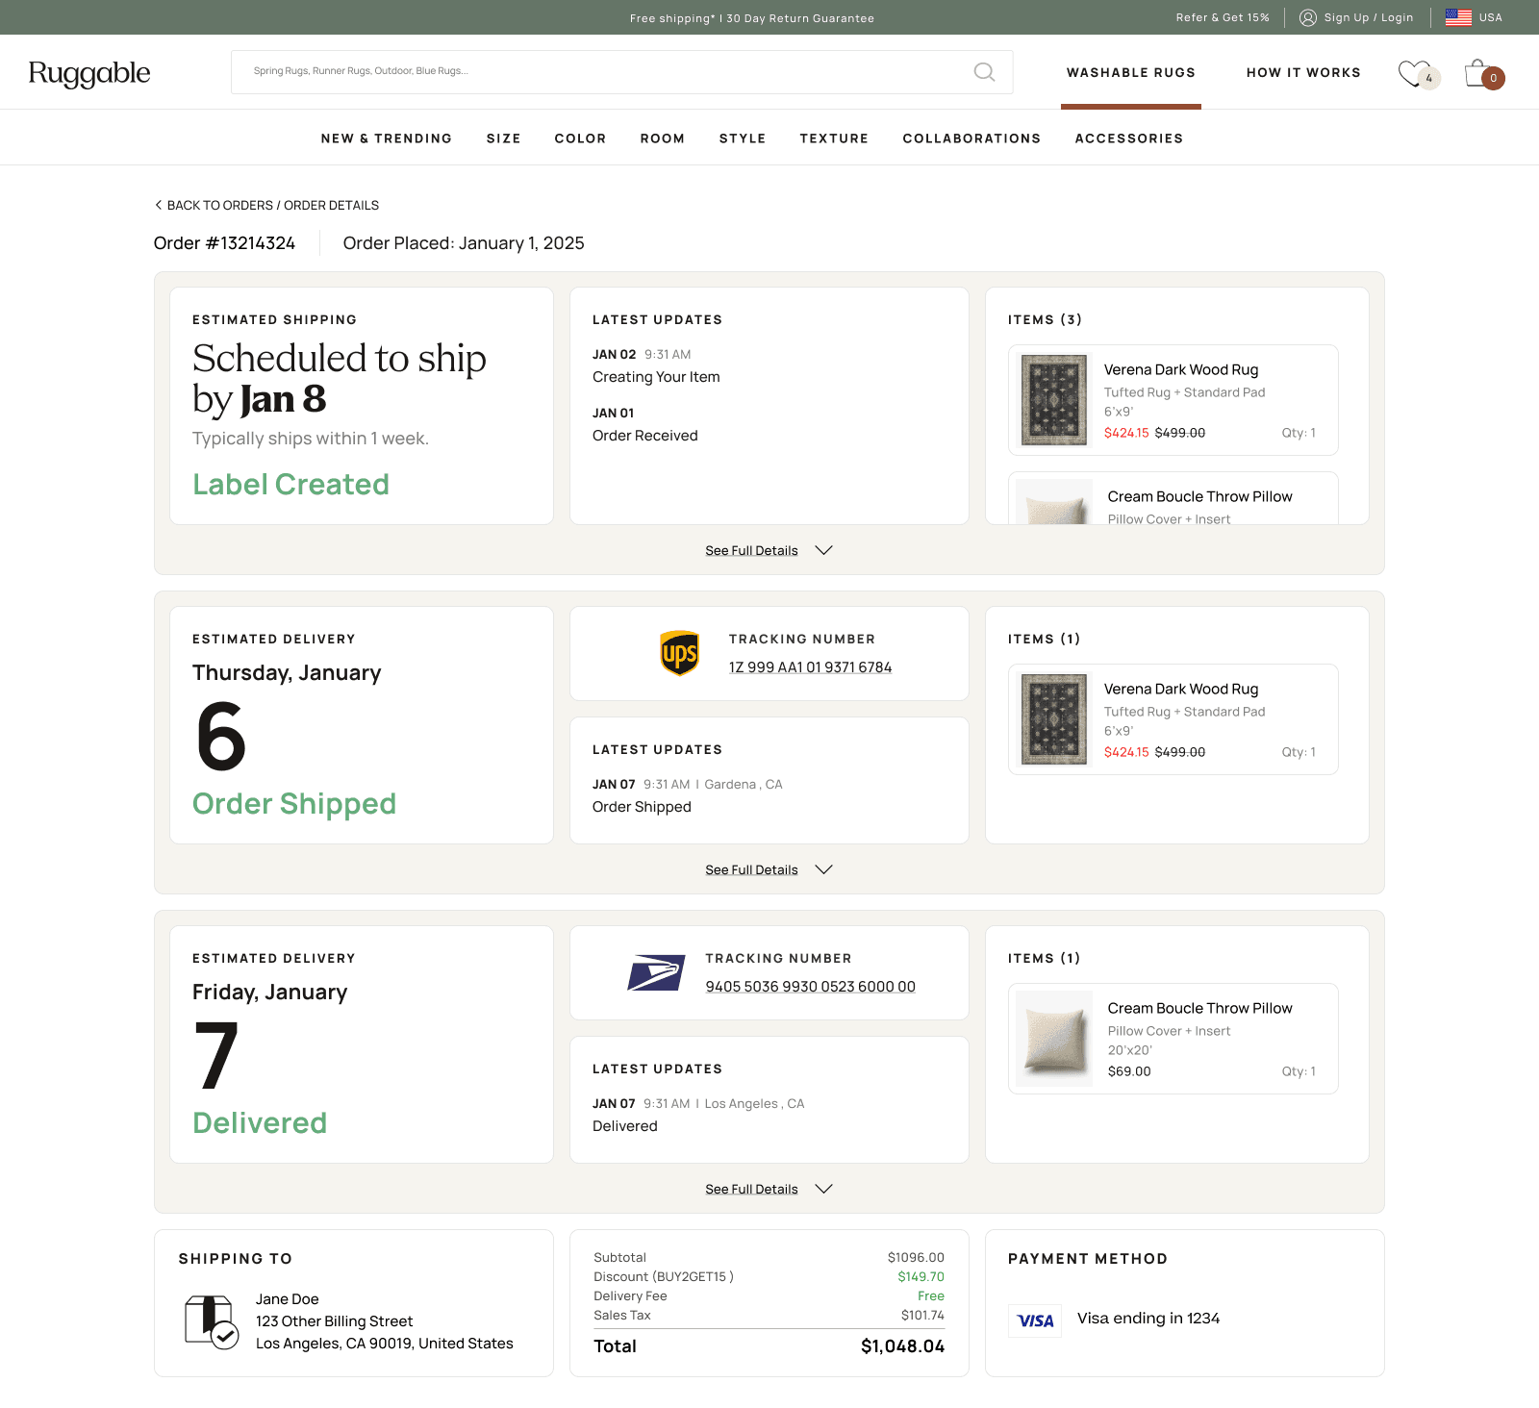Expand the Order Shipped shipment details chevron
Image resolution: width=1539 pixels, height=1408 pixels.
coord(823,869)
